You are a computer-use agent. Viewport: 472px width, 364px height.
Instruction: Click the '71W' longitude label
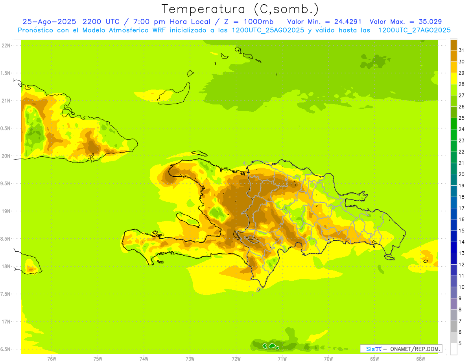pos(282,359)
